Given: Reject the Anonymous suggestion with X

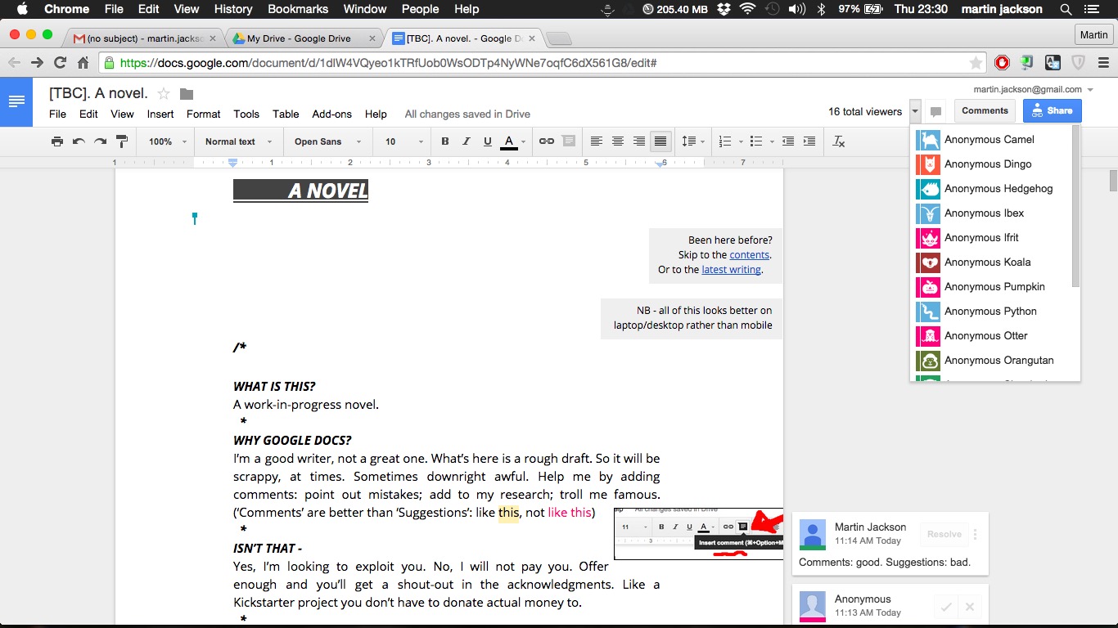Looking at the screenshot, I should point(969,607).
